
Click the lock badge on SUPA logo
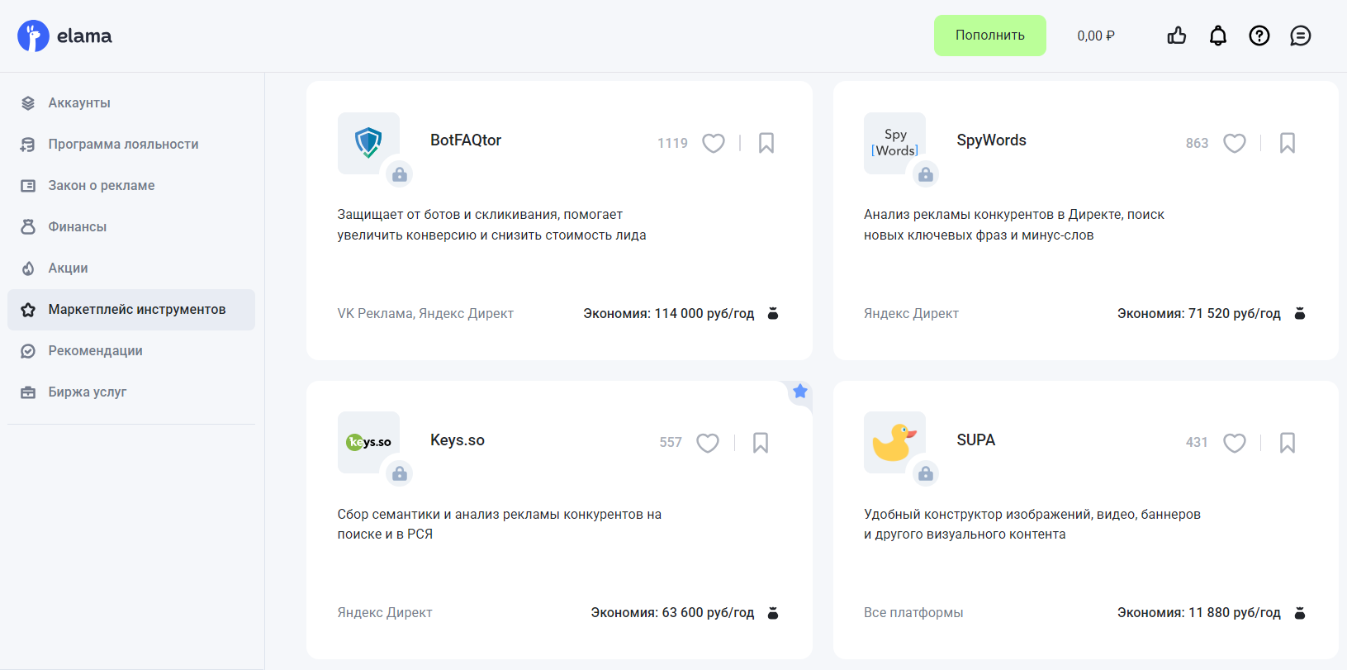coord(926,473)
